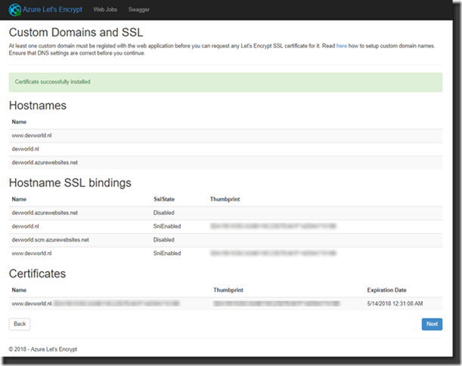Click the Hostname SSL bindings heading

tap(70, 183)
